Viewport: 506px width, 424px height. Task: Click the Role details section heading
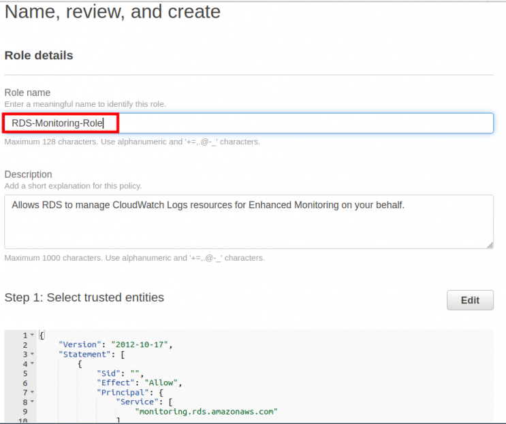coord(39,55)
